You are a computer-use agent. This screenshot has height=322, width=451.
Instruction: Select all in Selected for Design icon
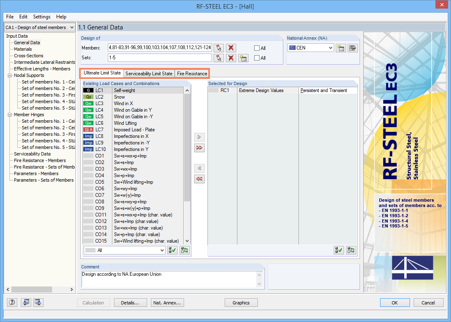(339, 250)
